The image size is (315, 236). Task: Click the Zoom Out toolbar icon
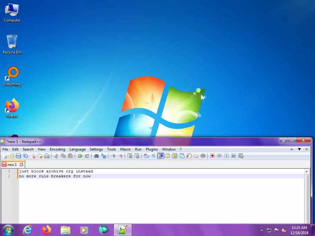tap(120, 156)
